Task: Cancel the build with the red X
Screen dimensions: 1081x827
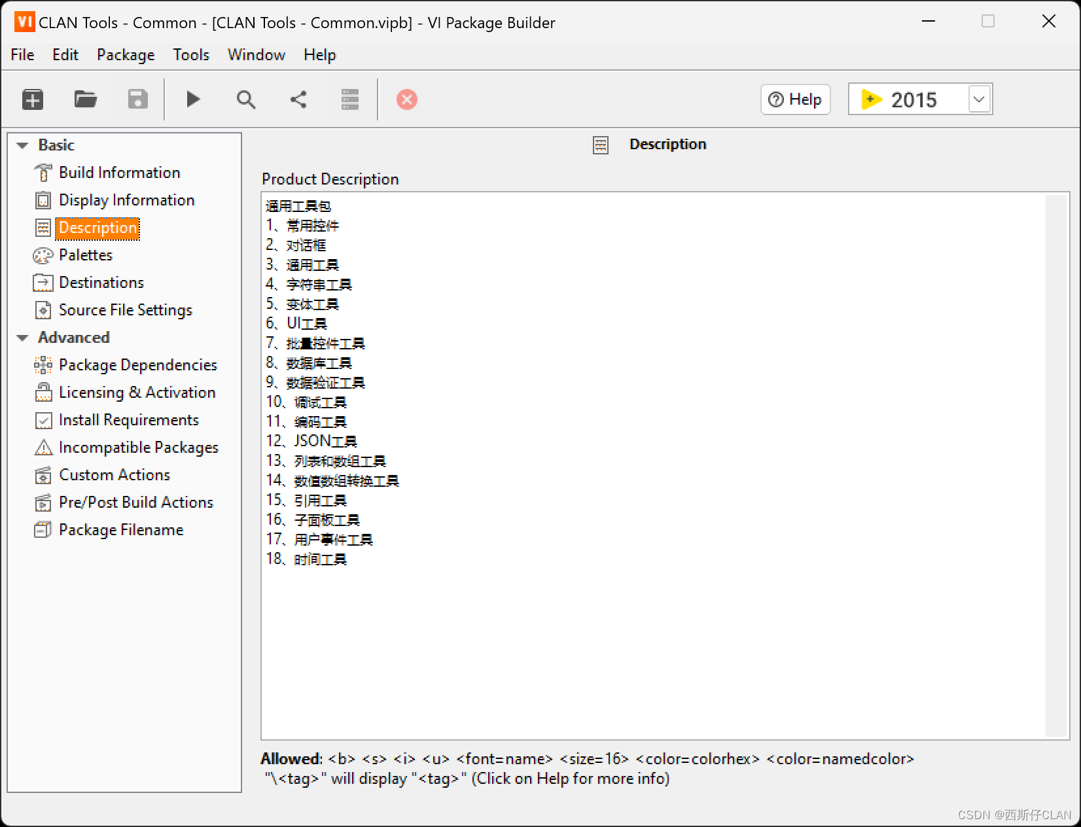Action: tap(406, 99)
